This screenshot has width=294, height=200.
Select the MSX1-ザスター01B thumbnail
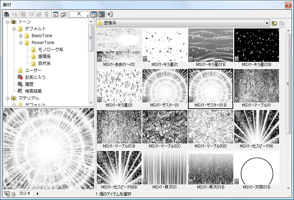(211, 89)
